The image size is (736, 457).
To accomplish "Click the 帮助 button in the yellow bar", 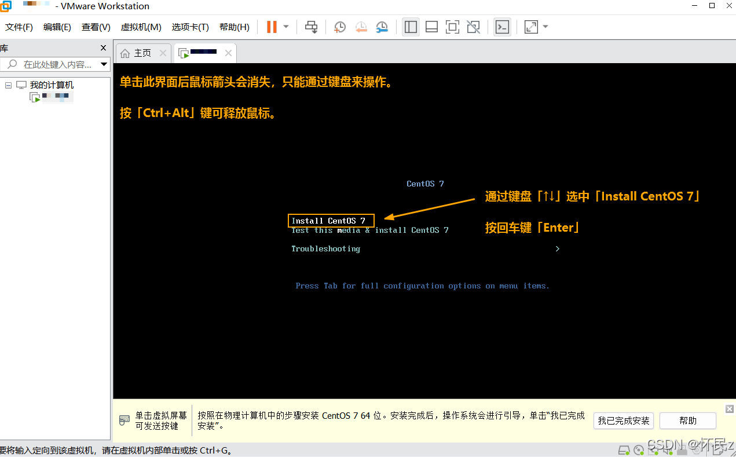I will tap(688, 421).
